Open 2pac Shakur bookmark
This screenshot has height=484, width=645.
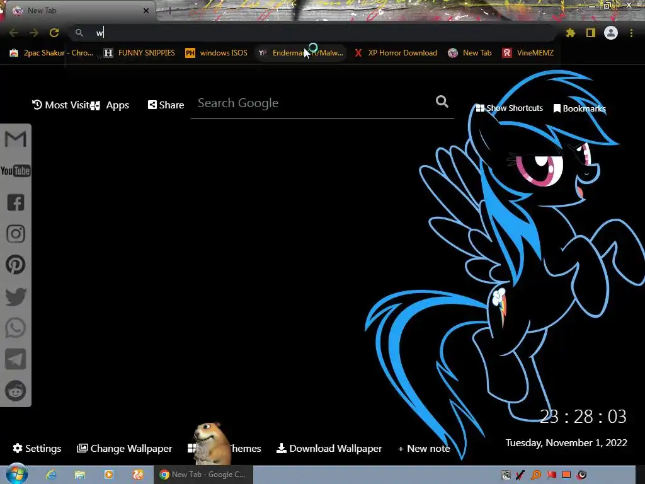point(52,53)
